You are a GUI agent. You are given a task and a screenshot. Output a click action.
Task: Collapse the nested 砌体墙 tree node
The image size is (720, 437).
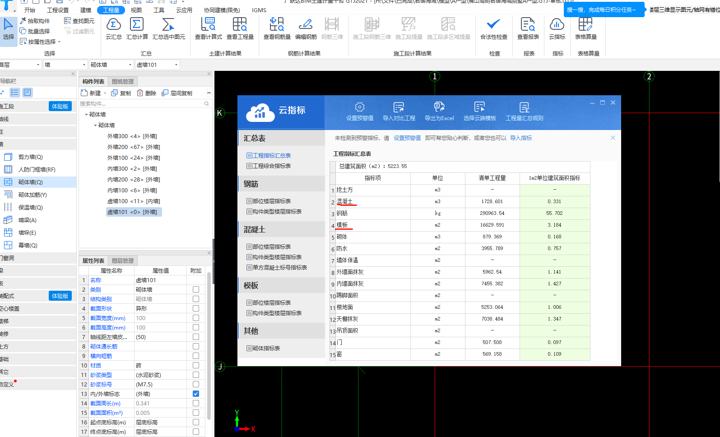pyautogui.click(x=95, y=126)
